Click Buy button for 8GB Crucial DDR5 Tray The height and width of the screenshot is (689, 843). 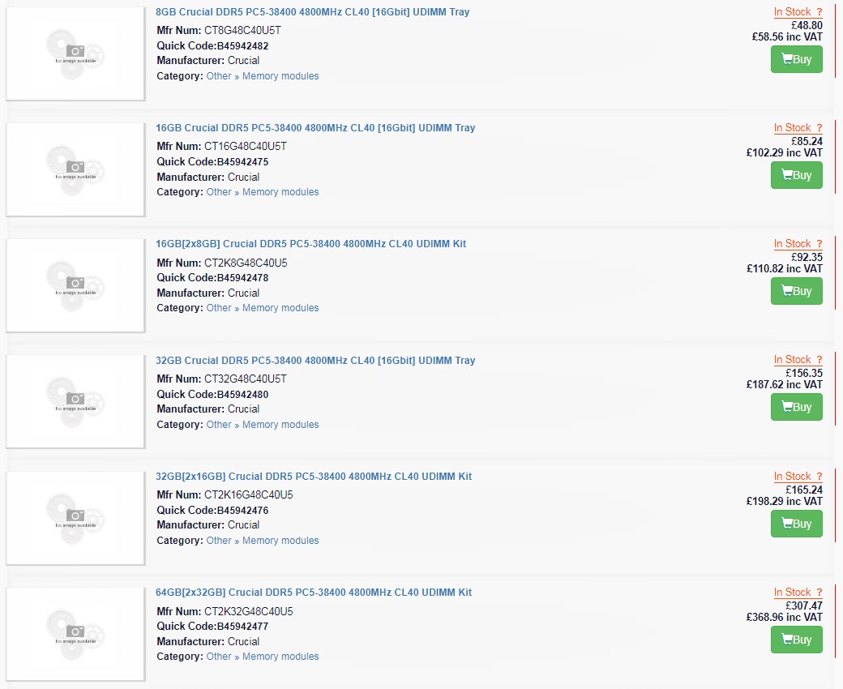point(796,59)
